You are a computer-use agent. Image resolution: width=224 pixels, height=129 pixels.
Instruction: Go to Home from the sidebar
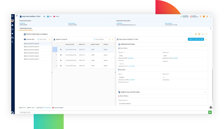12,25
